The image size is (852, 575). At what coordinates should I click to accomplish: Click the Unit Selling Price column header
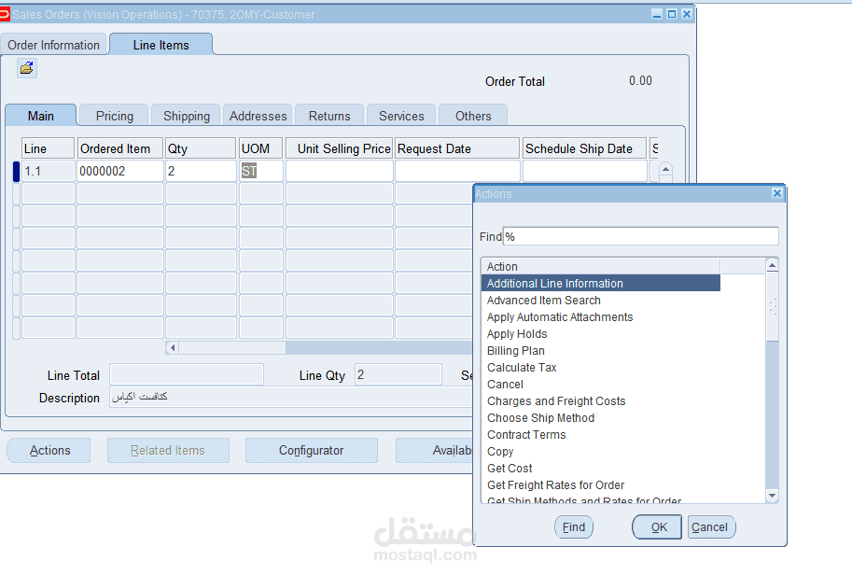point(339,148)
